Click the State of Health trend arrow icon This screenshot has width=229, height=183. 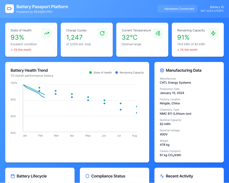(46, 33)
